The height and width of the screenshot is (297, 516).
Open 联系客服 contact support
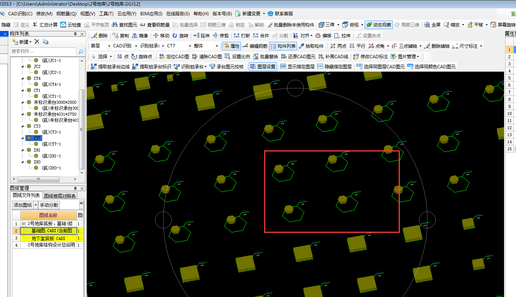280,13
